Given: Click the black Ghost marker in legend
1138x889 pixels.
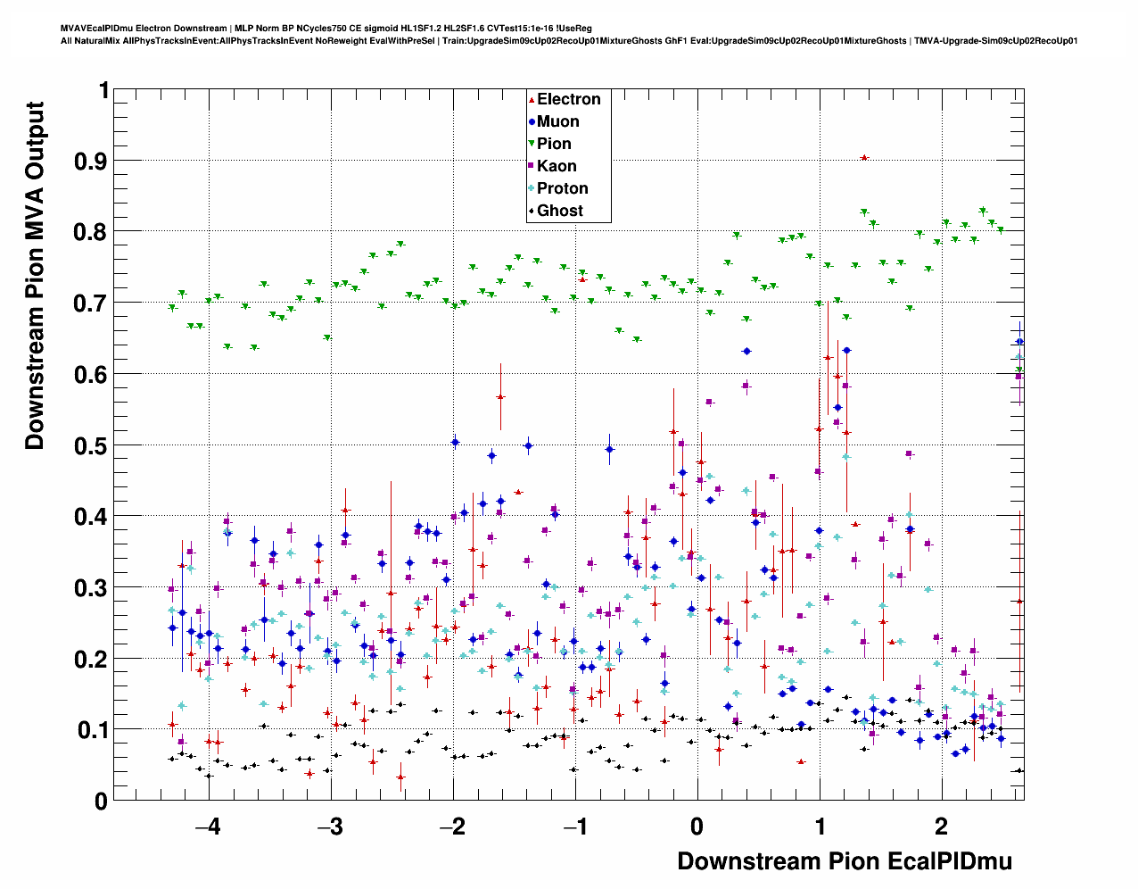Looking at the screenshot, I should [x=532, y=211].
